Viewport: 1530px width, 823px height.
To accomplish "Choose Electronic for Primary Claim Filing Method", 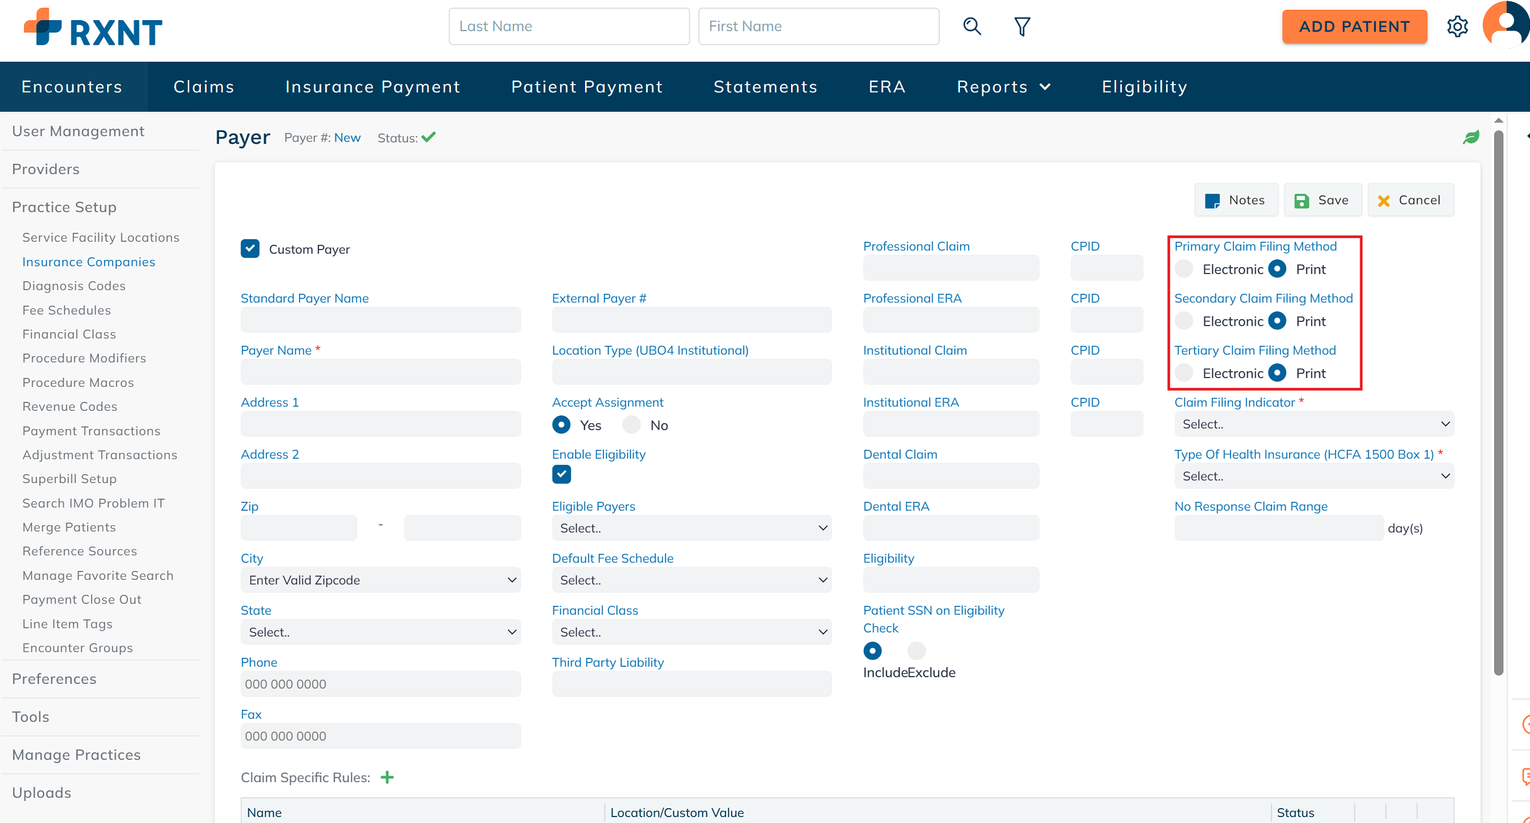I will [1184, 269].
